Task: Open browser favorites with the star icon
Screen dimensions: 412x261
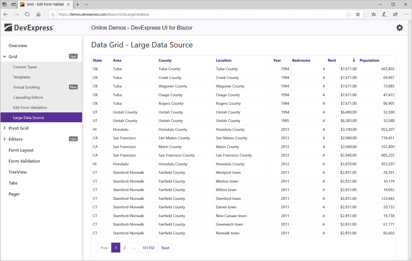Action: [x=358, y=14]
